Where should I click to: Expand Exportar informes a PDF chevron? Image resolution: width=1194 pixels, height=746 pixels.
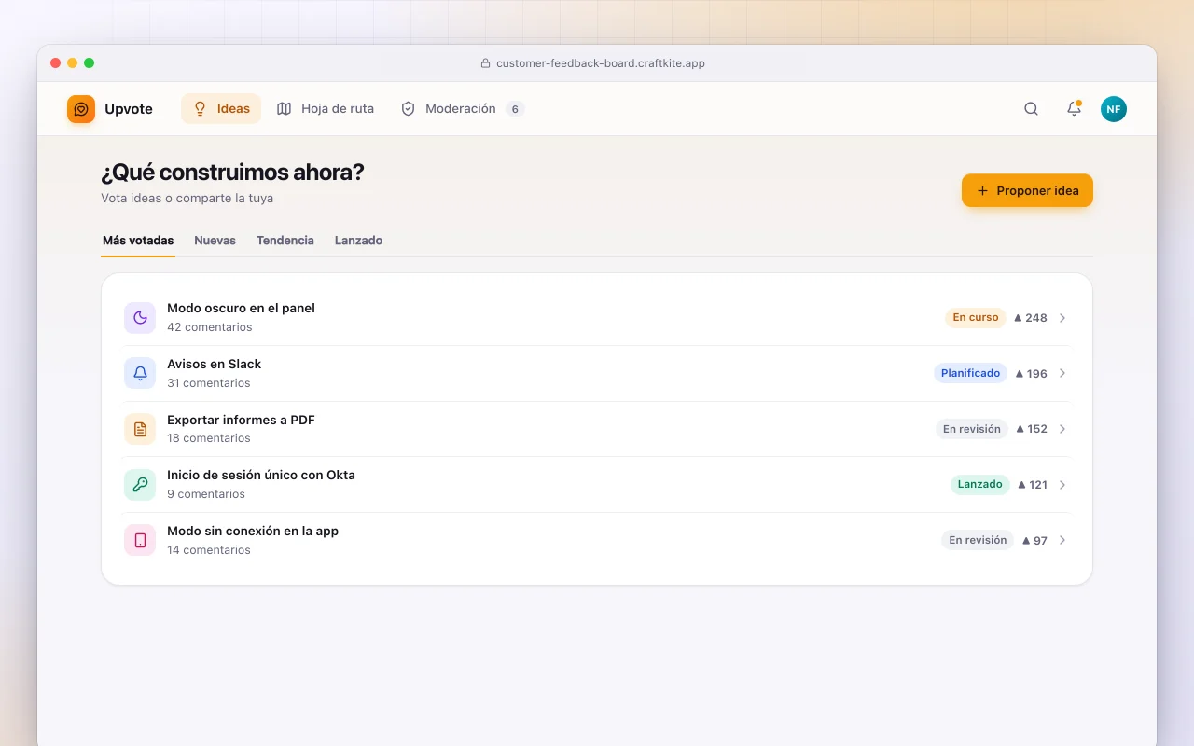pyautogui.click(x=1062, y=429)
